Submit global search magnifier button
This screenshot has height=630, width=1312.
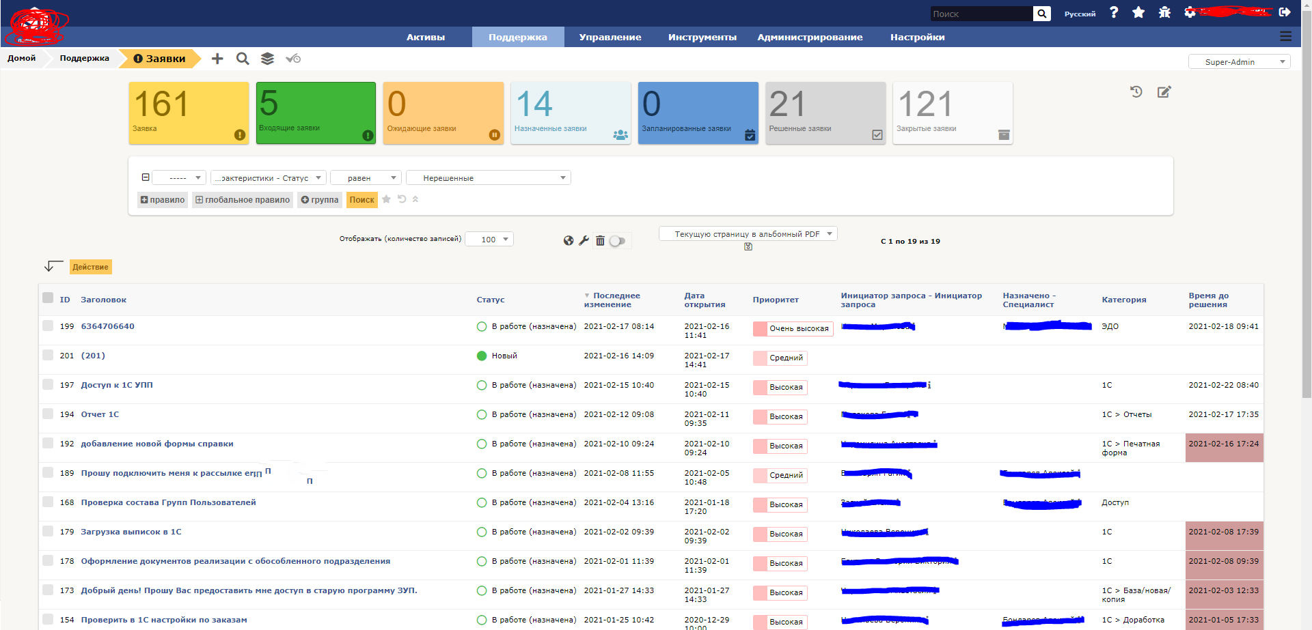pyautogui.click(x=1042, y=14)
